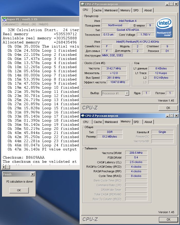
Task: Switch to Mainboard tab in upper CPU-Z window
Action: coord(111,10)
